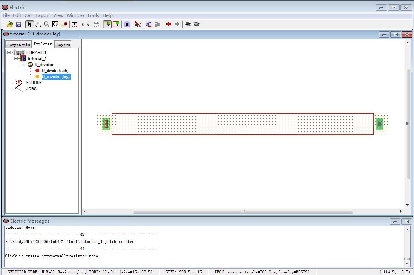
Task: Choose the magnifier zoom tool
Action: click(47, 24)
